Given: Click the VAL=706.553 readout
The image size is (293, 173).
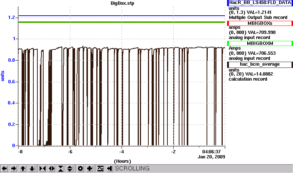Looking at the screenshot, I should pyautogui.click(x=262, y=53).
